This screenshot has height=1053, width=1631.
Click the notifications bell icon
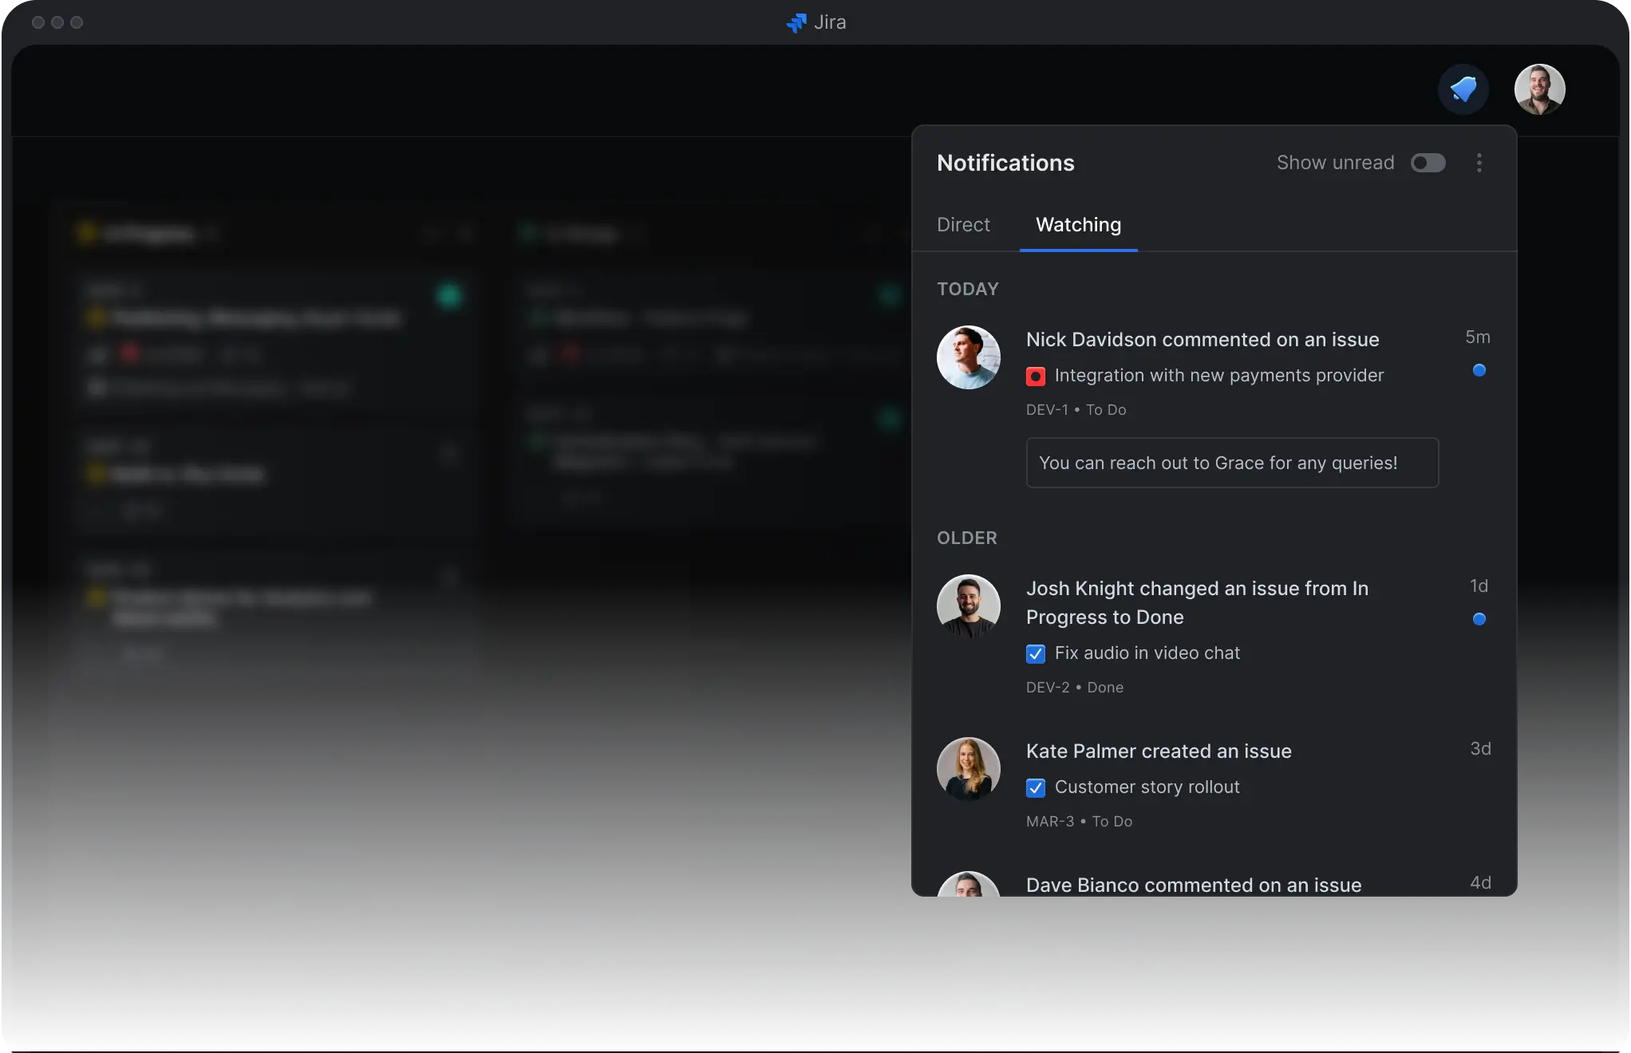tap(1463, 89)
